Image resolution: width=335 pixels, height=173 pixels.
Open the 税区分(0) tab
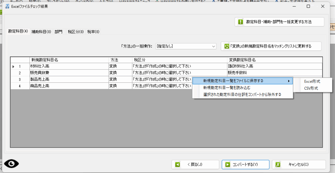76,32
